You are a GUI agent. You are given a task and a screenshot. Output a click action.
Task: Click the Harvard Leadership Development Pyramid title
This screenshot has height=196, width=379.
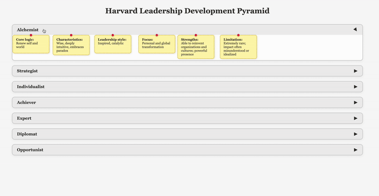(x=188, y=11)
